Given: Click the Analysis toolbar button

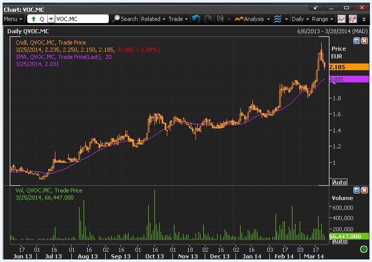Looking at the screenshot, I should click(249, 19).
